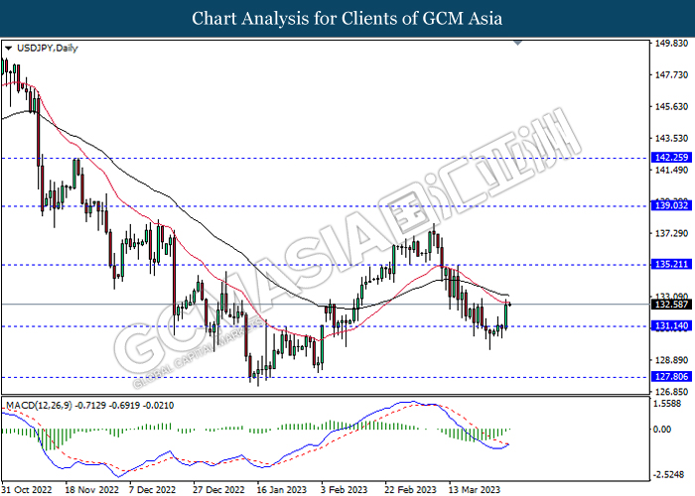
Task: Click the 13 Mar 2023 date label
Action: coord(475,489)
